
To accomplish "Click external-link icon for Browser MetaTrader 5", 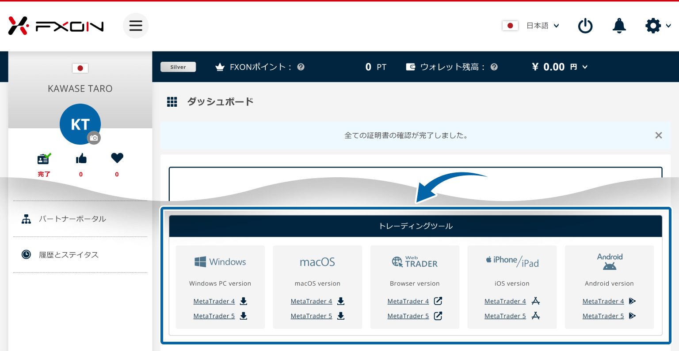I will pyautogui.click(x=438, y=316).
